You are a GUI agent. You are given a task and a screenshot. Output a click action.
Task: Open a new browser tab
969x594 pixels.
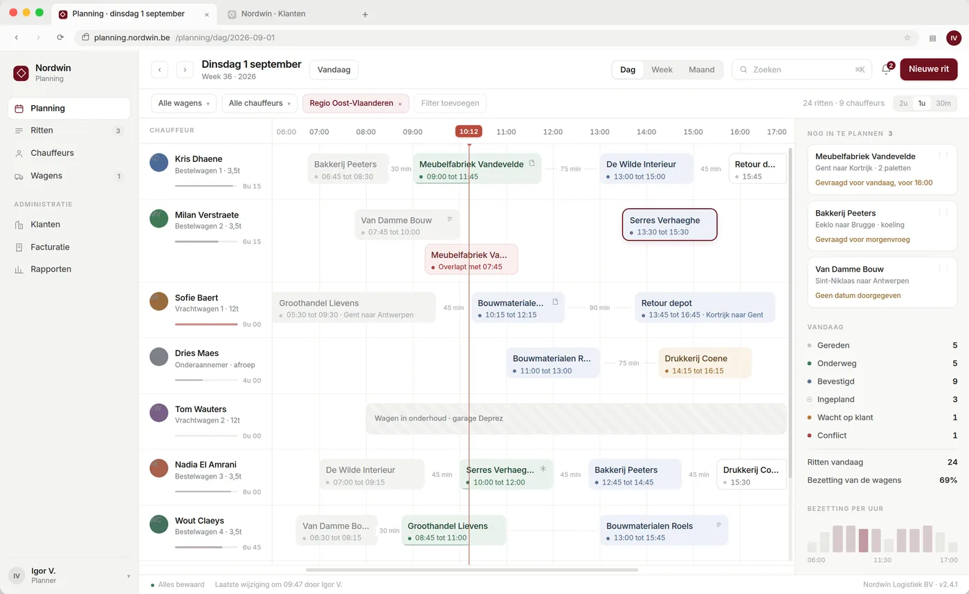365,15
